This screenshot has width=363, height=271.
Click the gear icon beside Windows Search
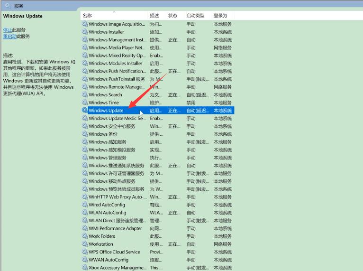pyautogui.click(x=85, y=95)
